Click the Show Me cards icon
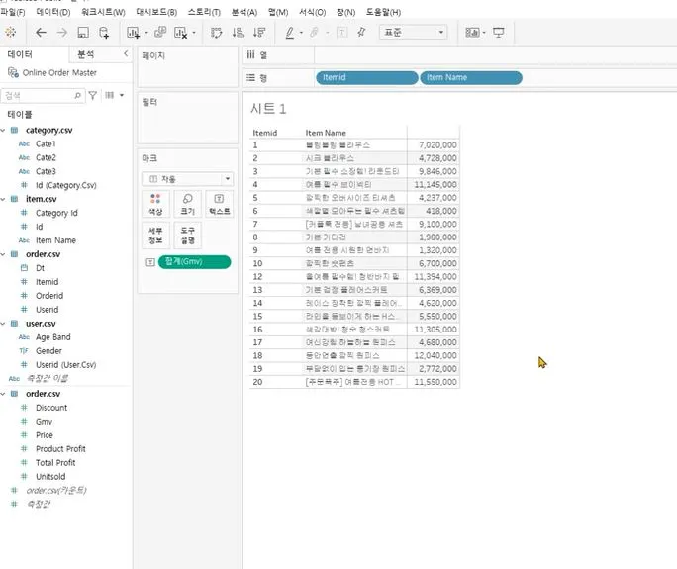677x569 pixels. point(472,33)
